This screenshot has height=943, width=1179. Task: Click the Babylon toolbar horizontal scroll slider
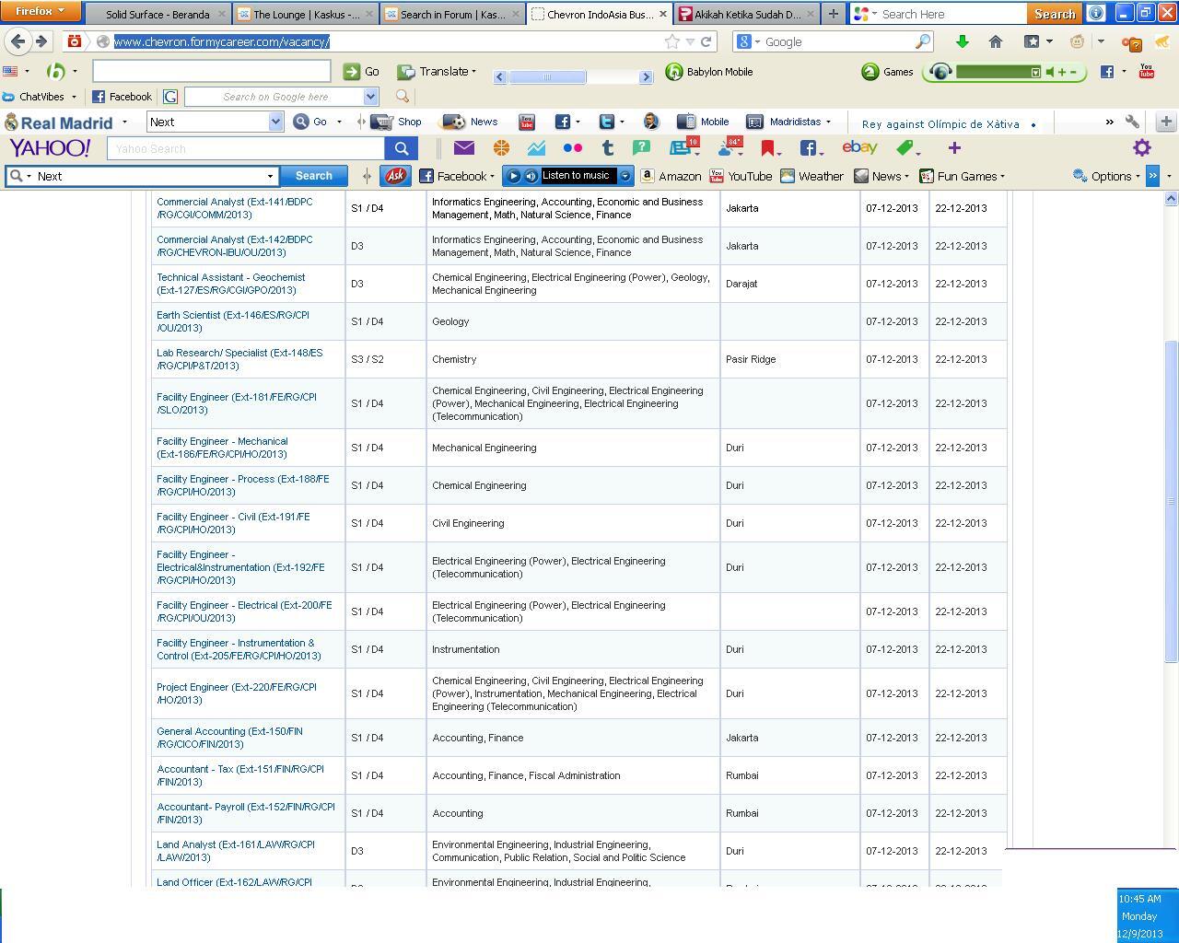[547, 77]
